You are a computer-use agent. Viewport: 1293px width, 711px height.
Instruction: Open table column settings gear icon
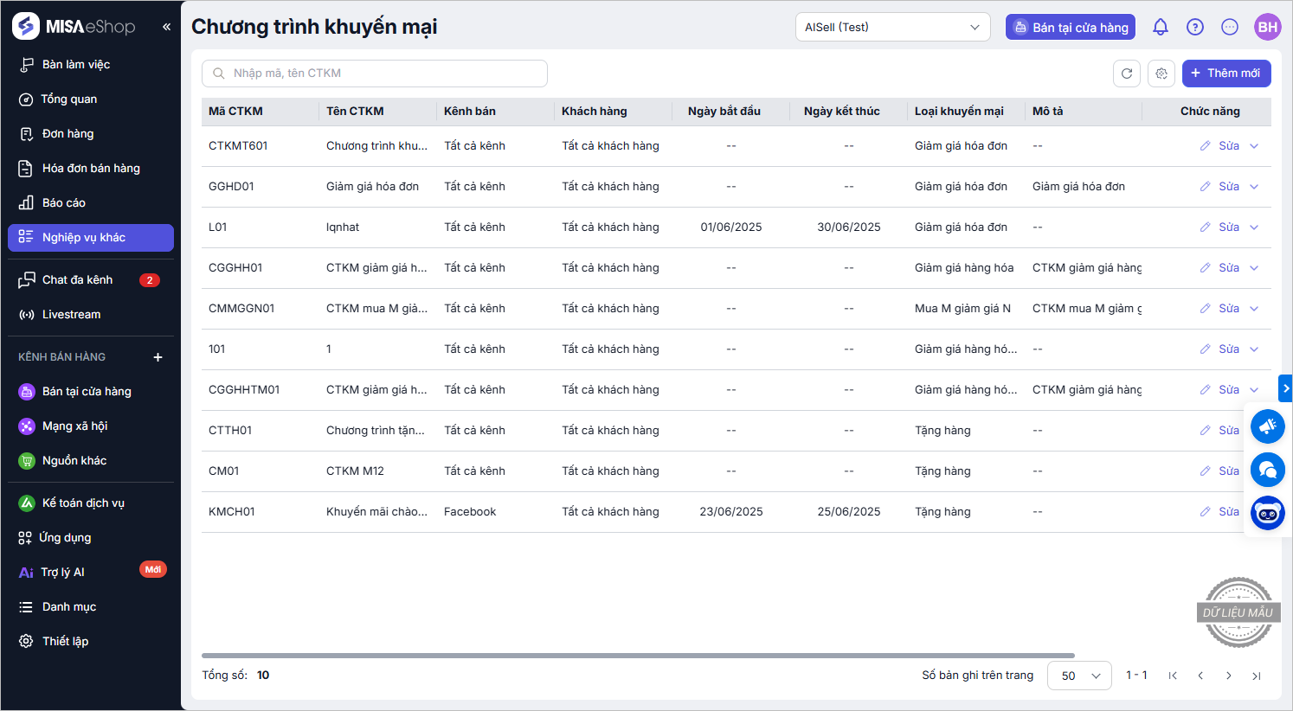(x=1161, y=74)
